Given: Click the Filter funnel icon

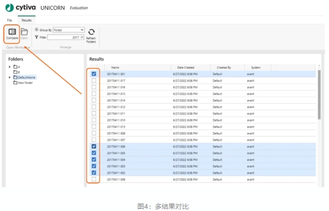Looking at the screenshot, I should [37, 37].
